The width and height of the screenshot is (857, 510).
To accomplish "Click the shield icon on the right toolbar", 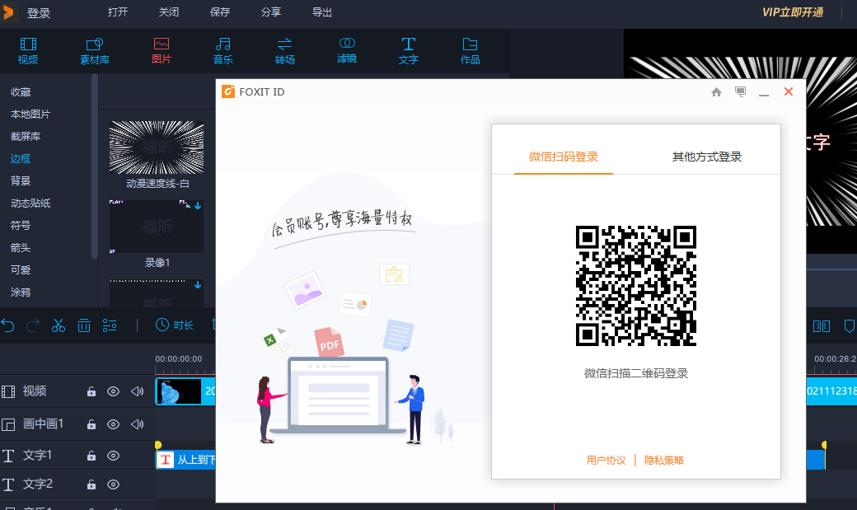I will pos(849,326).
